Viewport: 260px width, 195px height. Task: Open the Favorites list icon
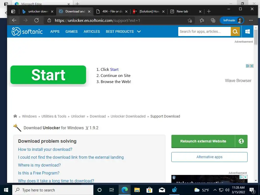(202, 20)
